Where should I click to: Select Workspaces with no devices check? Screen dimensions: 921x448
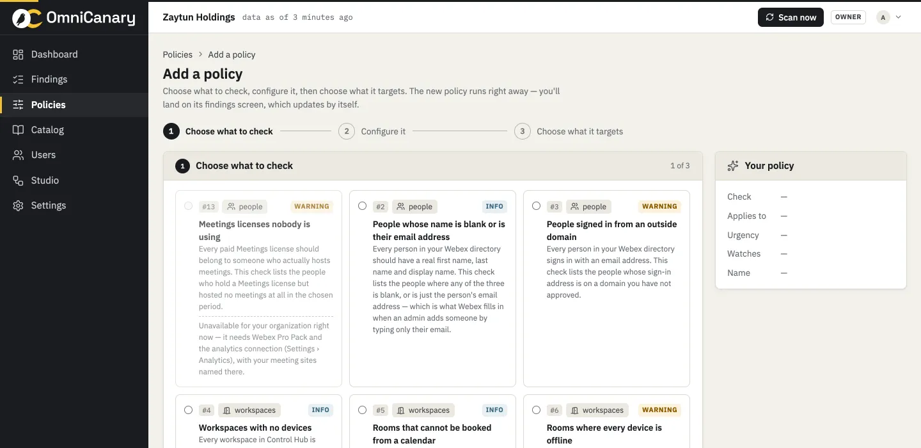[188, 410]
